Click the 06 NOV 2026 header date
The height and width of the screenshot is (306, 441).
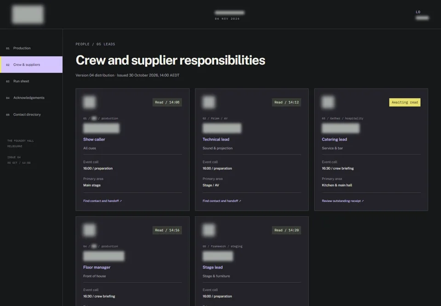click(227, 19)
